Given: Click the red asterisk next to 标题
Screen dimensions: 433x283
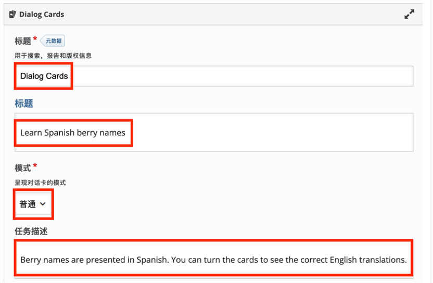Looking at the screenshot, I should coord(35,39).
